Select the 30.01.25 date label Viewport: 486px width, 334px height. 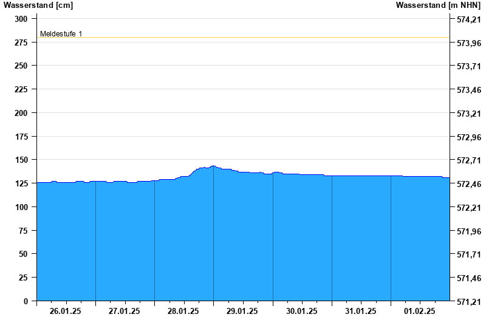(302, 311)
